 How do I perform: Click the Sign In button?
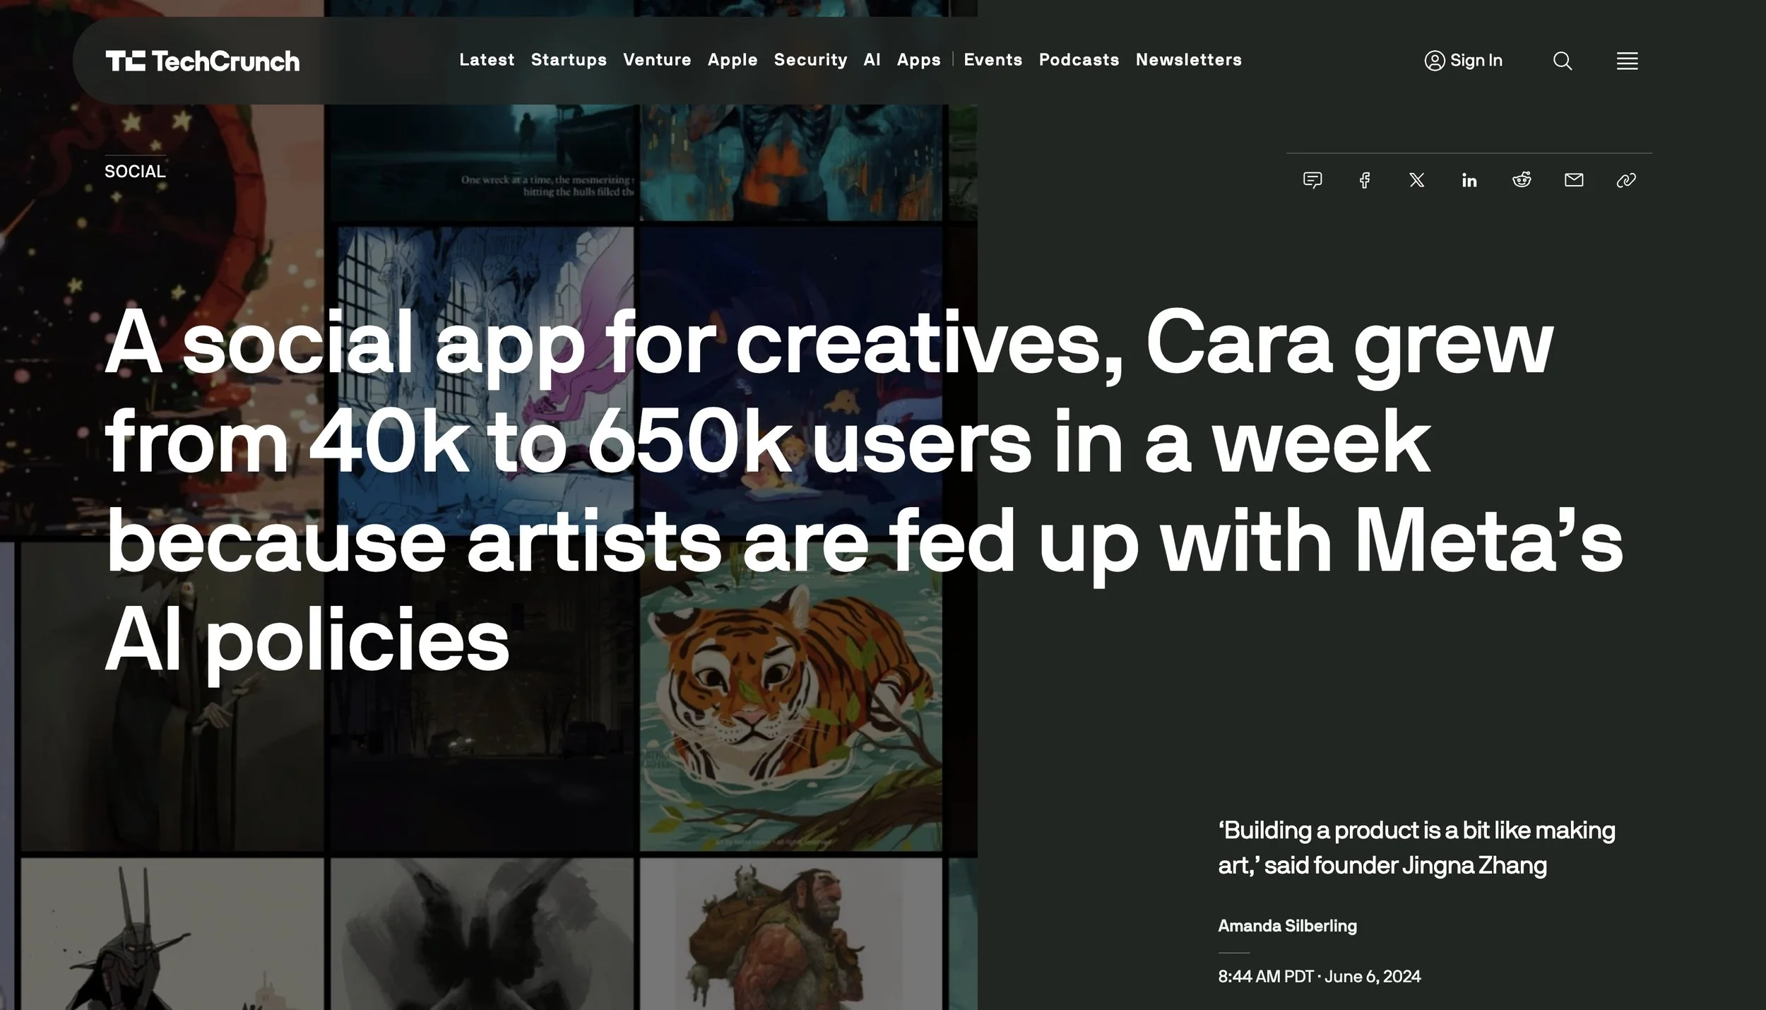click(1463, 61)
